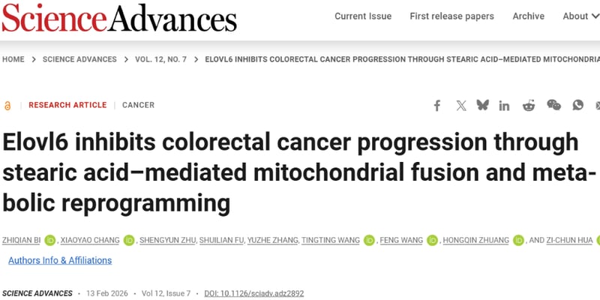Follow the DOI 10.1126/sciadv.adz2892 link
This screenshot has width=600, height=300.
click(x=253, y=293)
